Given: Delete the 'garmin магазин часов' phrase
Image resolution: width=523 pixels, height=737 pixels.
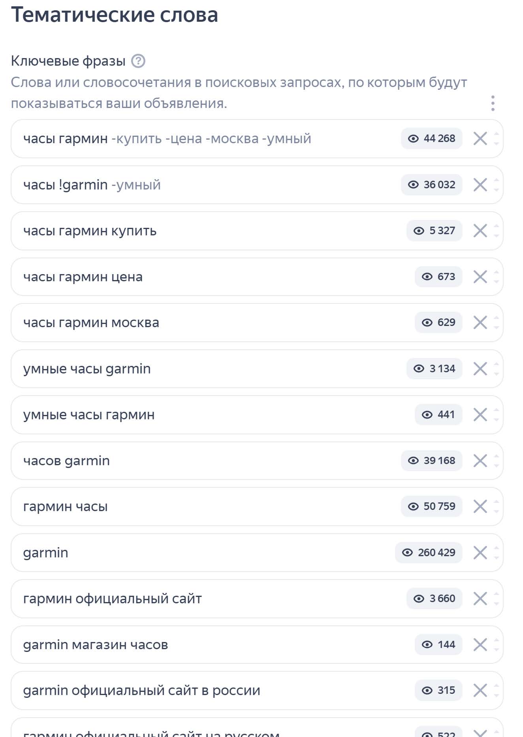Looking at the screenshot, I should (x=480, y=644).
